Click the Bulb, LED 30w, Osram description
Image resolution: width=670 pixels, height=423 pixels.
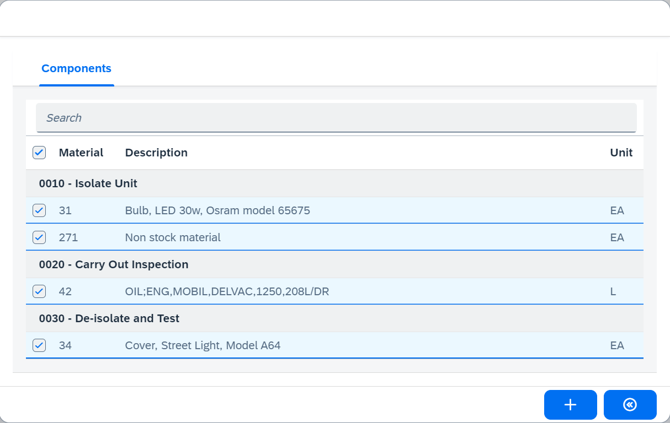[x=217, y=210]
